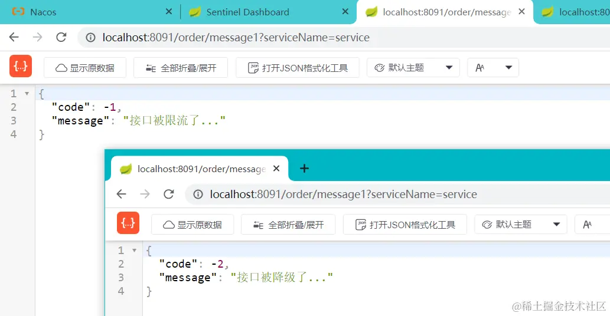Open the 默认主题 theme dropdown in back window
This screenshot has height=316, width=610.
[413, 68]
